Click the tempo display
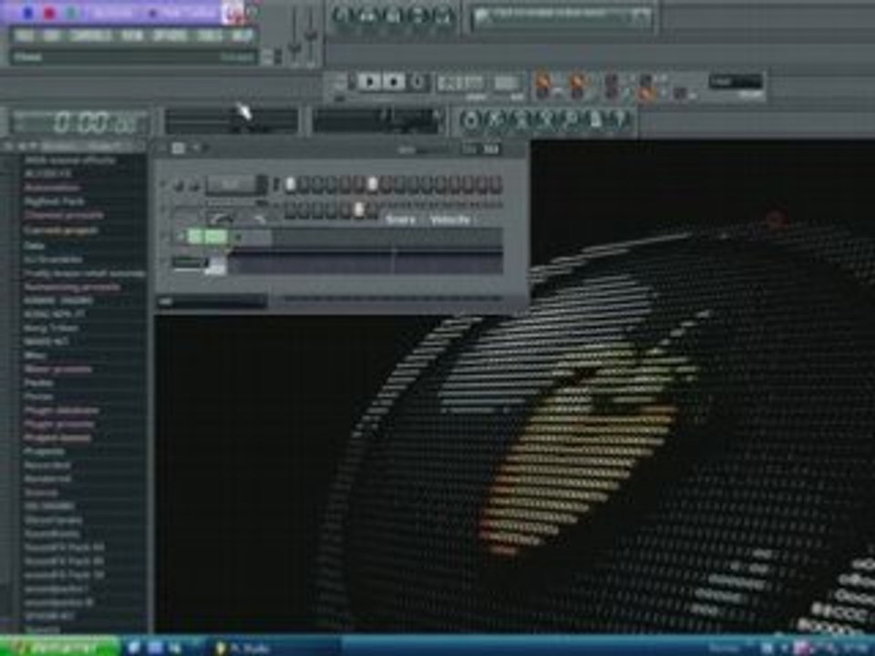The image size is (875, 656). (x=460, y=83)
